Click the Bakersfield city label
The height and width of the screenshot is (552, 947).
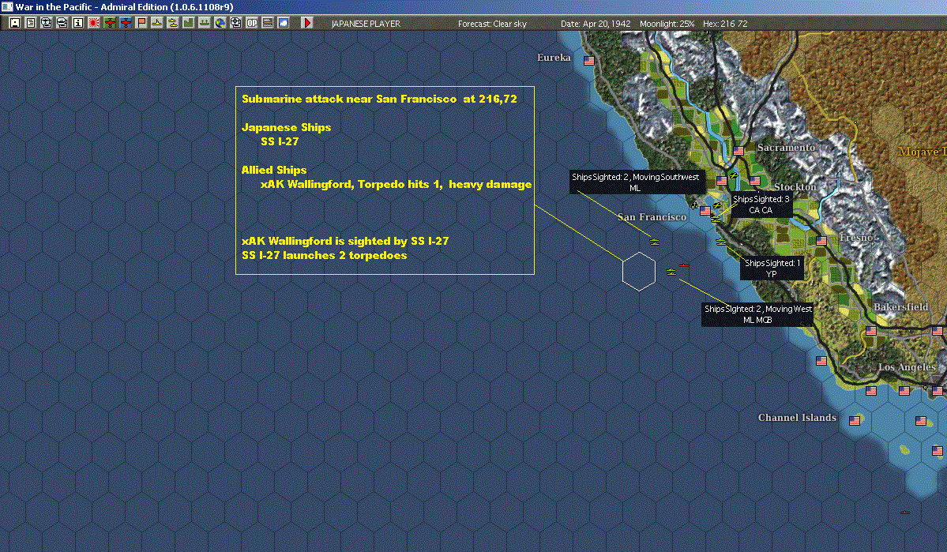click(x=901, y=307)
